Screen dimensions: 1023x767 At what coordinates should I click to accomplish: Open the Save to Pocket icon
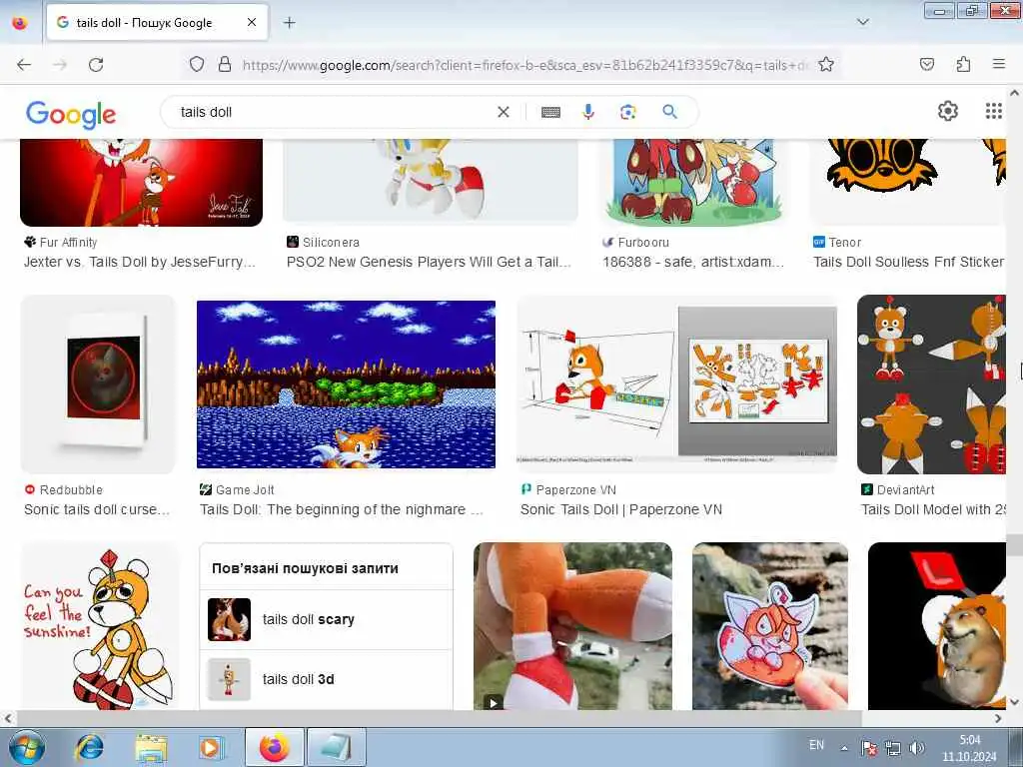pyautogui.click(x=926, y=65)
